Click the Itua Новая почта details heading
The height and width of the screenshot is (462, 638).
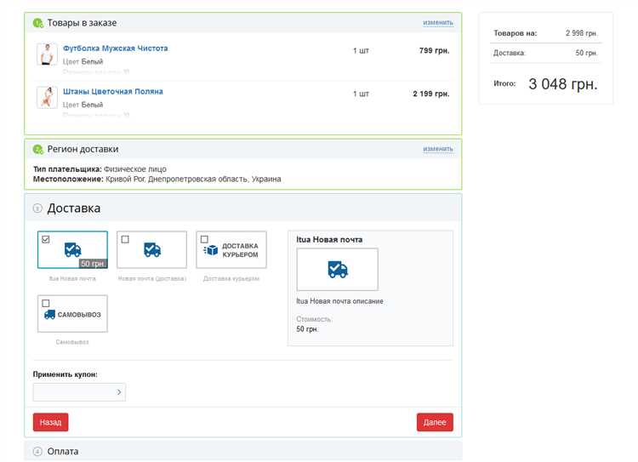coord(329,240)
